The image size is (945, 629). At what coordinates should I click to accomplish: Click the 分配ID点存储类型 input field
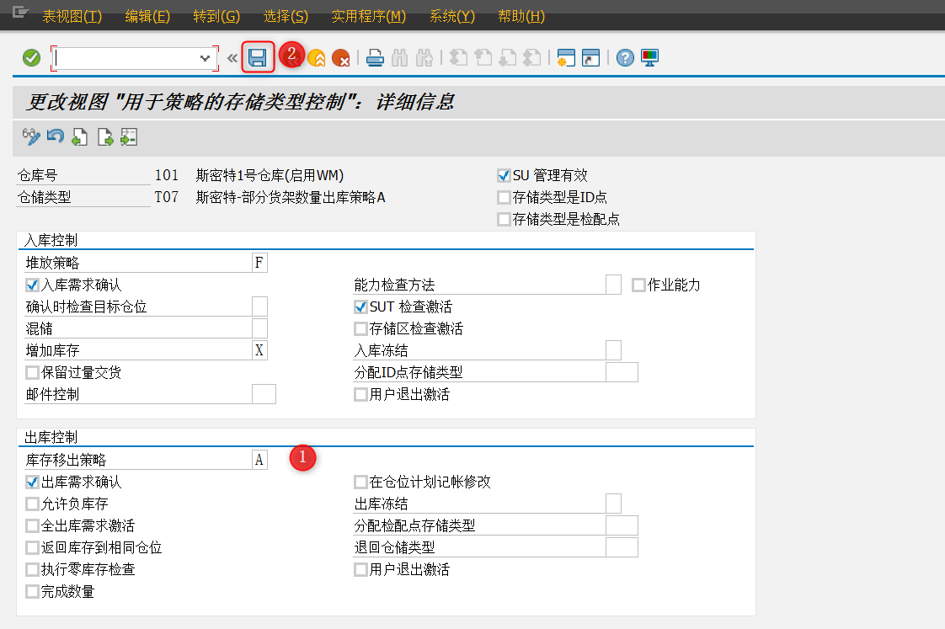(x=622, y=371)
